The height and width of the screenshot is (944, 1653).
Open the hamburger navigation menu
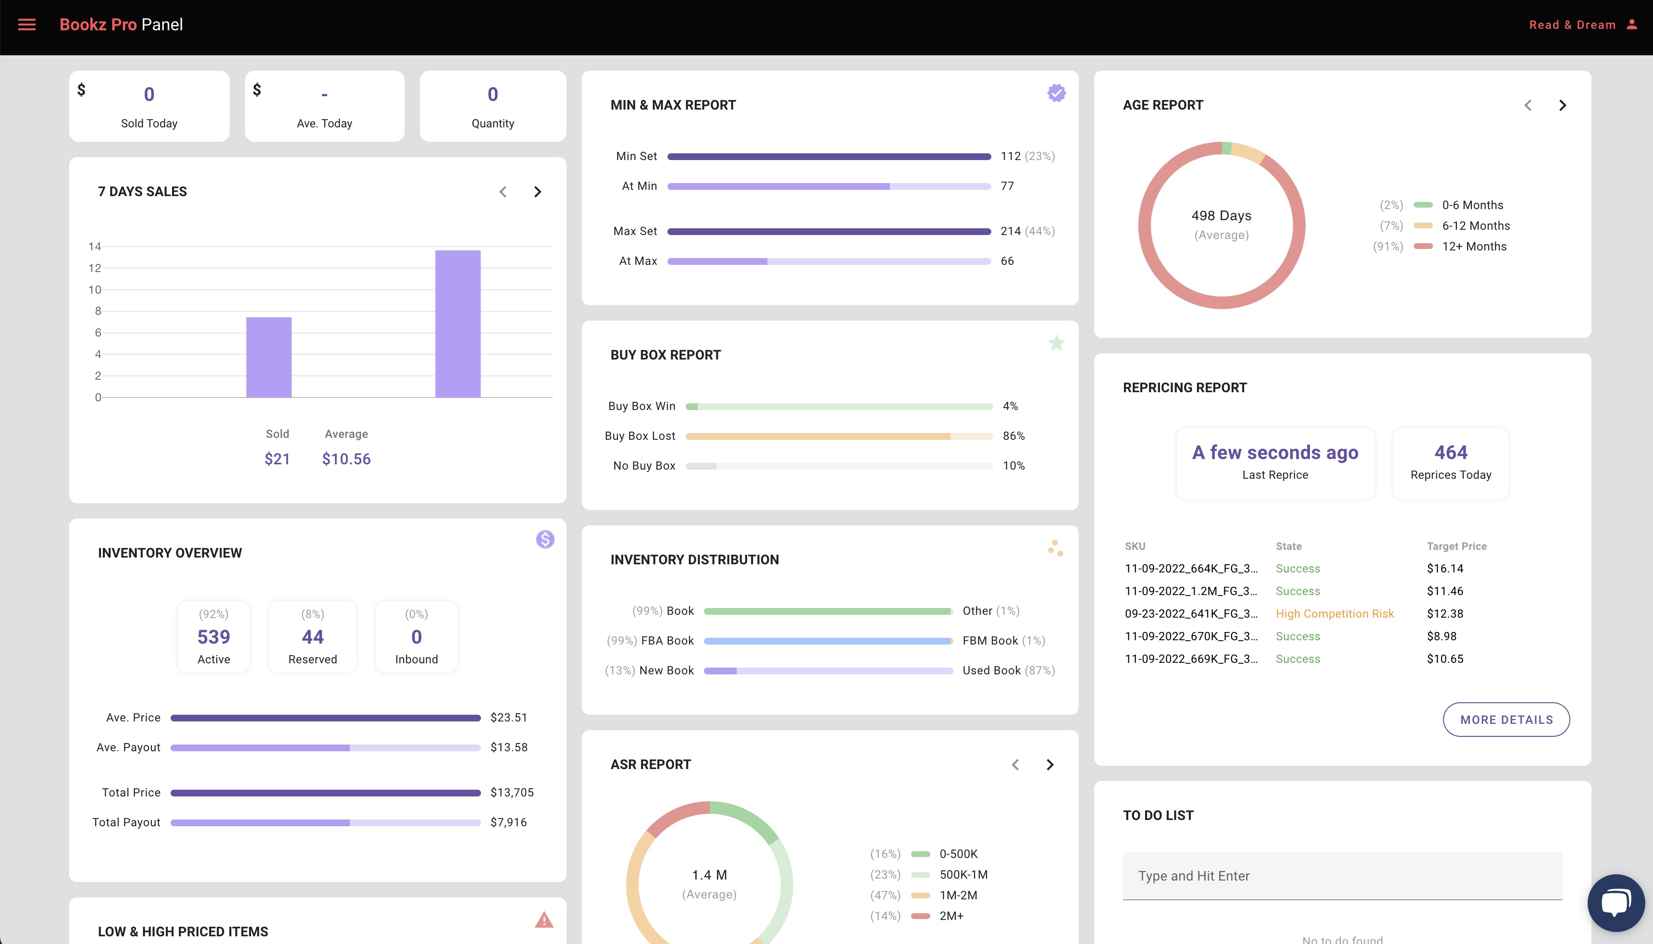pos(26,25)
